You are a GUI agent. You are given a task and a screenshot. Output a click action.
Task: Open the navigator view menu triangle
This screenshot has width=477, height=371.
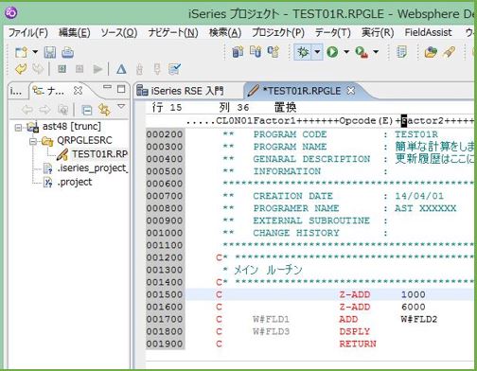pyautogui.click(x=121, y=106)
